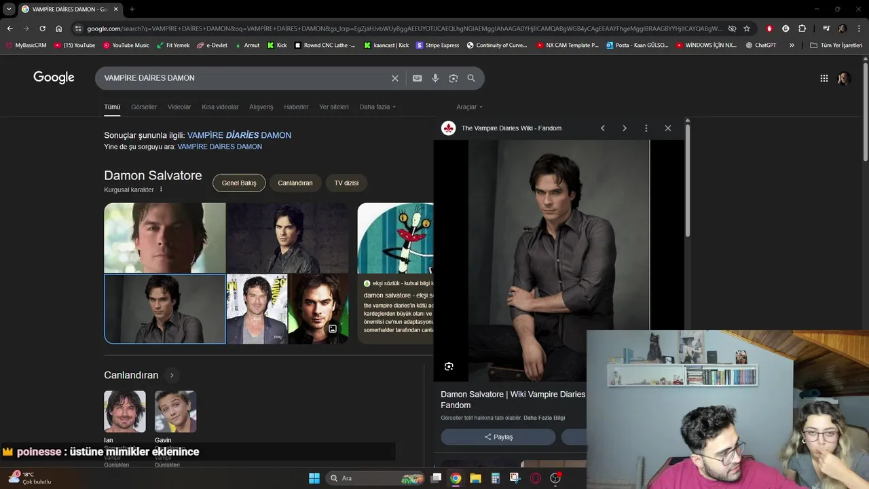Viewport: 869px width, 489px height.
Task: Expand Araçlar dropdown
Action: pos(470,107)
